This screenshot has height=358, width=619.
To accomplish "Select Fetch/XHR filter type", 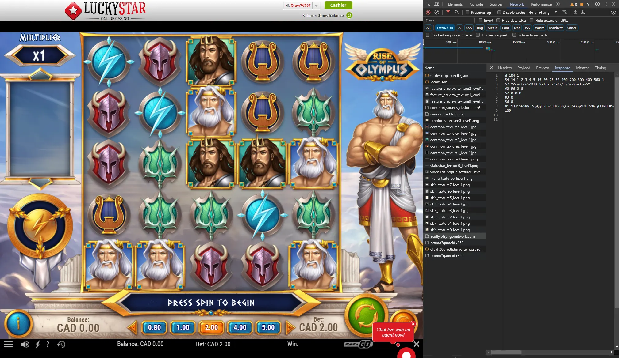I will 445,28.
